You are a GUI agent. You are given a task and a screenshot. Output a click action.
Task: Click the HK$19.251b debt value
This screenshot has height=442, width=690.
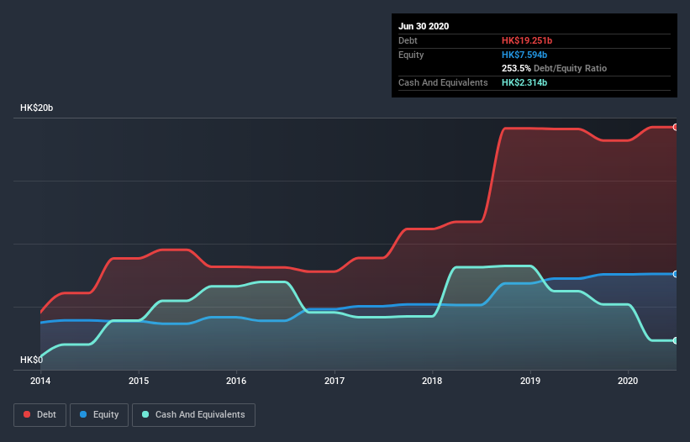(527, 40)
